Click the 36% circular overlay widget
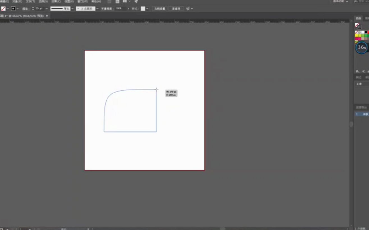Image resolution: width=369 pixels, height=230 pixels. [x=361, y=48]
